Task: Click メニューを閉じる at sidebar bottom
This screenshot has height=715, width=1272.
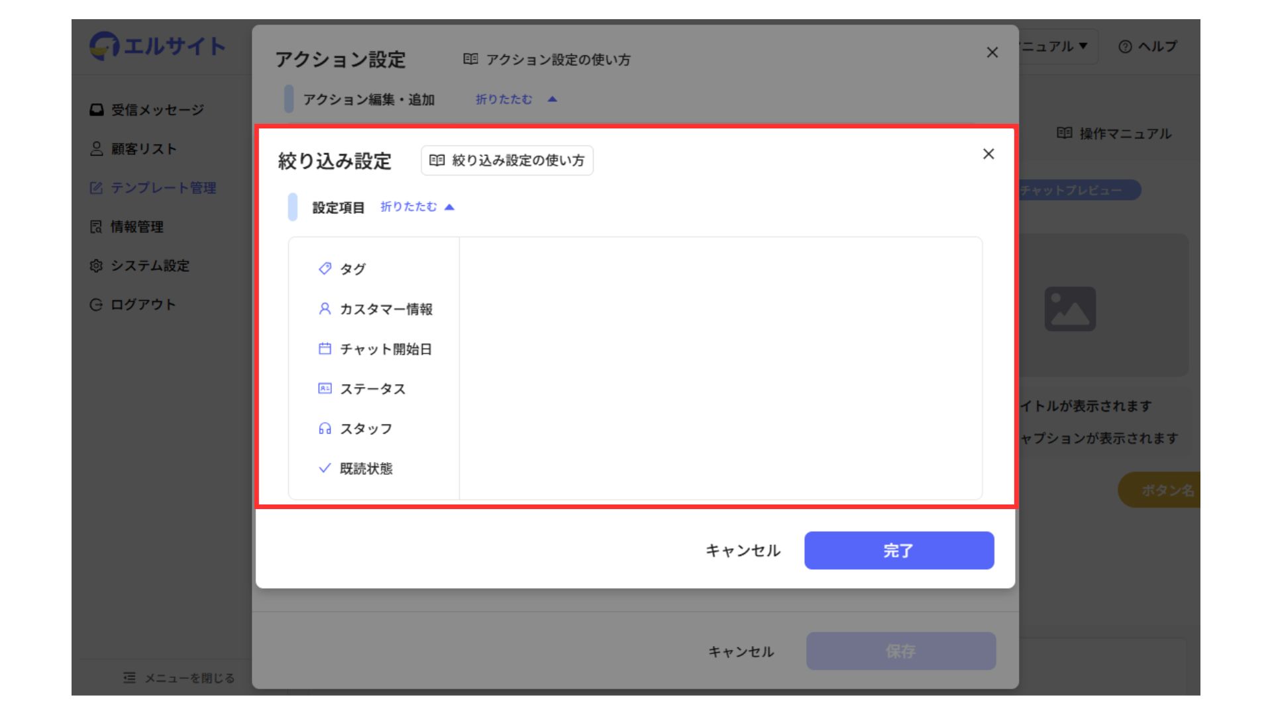Action: pos(179,678)
